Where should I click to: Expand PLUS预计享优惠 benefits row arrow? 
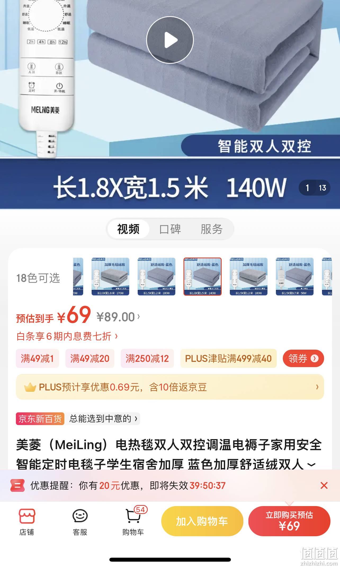click(x=317, y=387)
